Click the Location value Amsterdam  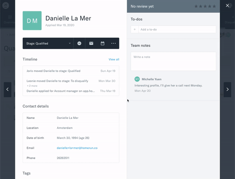(x=65, y=128)
